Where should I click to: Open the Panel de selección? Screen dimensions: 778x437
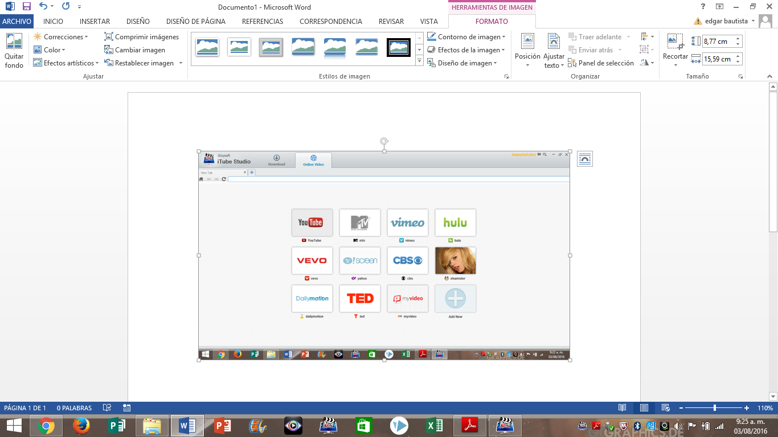click(x=601, y=63)
